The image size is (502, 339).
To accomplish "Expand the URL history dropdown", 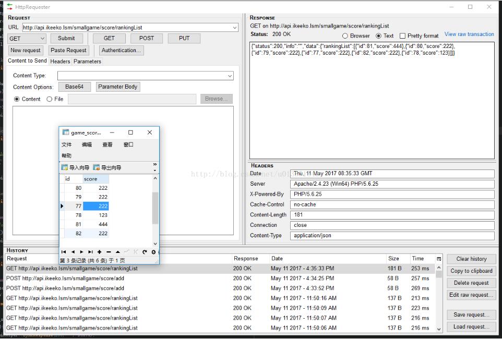I will [235, 28].
